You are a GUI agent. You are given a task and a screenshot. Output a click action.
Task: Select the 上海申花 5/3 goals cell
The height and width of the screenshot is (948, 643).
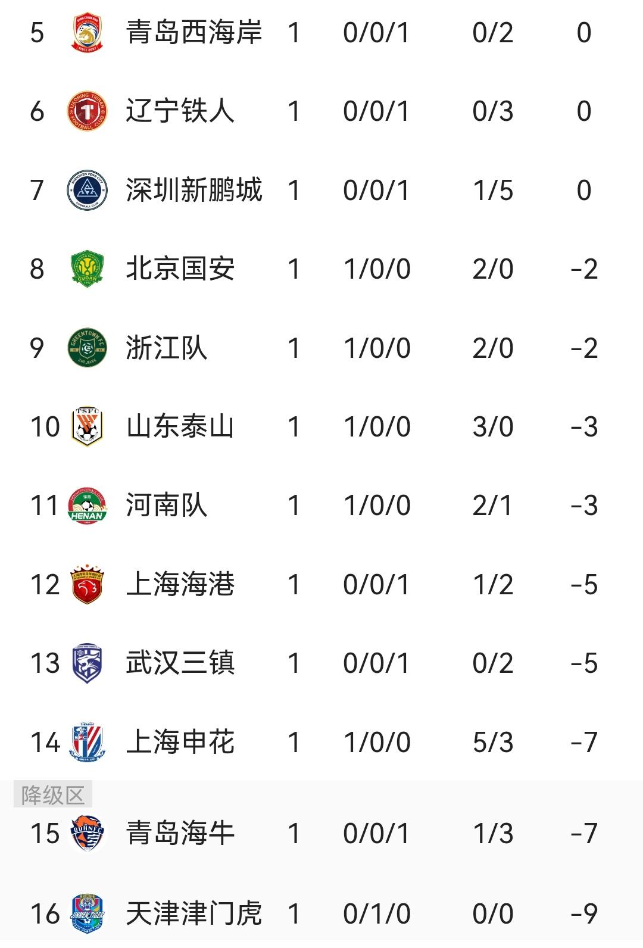click(x=493, y=743)
